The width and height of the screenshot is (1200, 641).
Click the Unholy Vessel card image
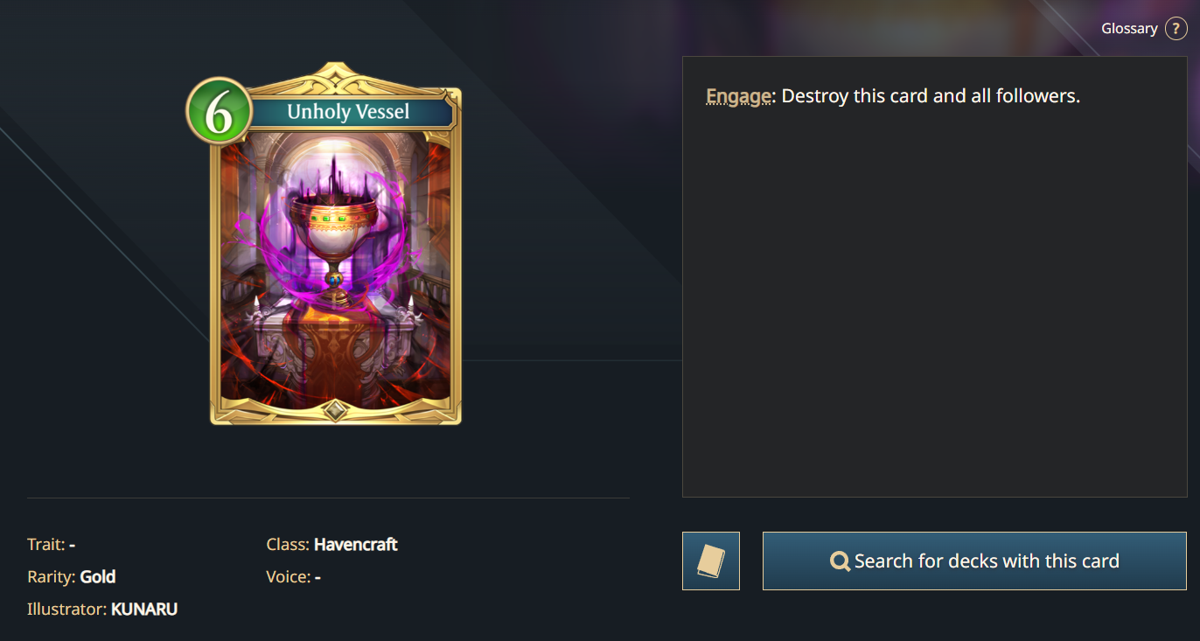[x=335, y=243]
